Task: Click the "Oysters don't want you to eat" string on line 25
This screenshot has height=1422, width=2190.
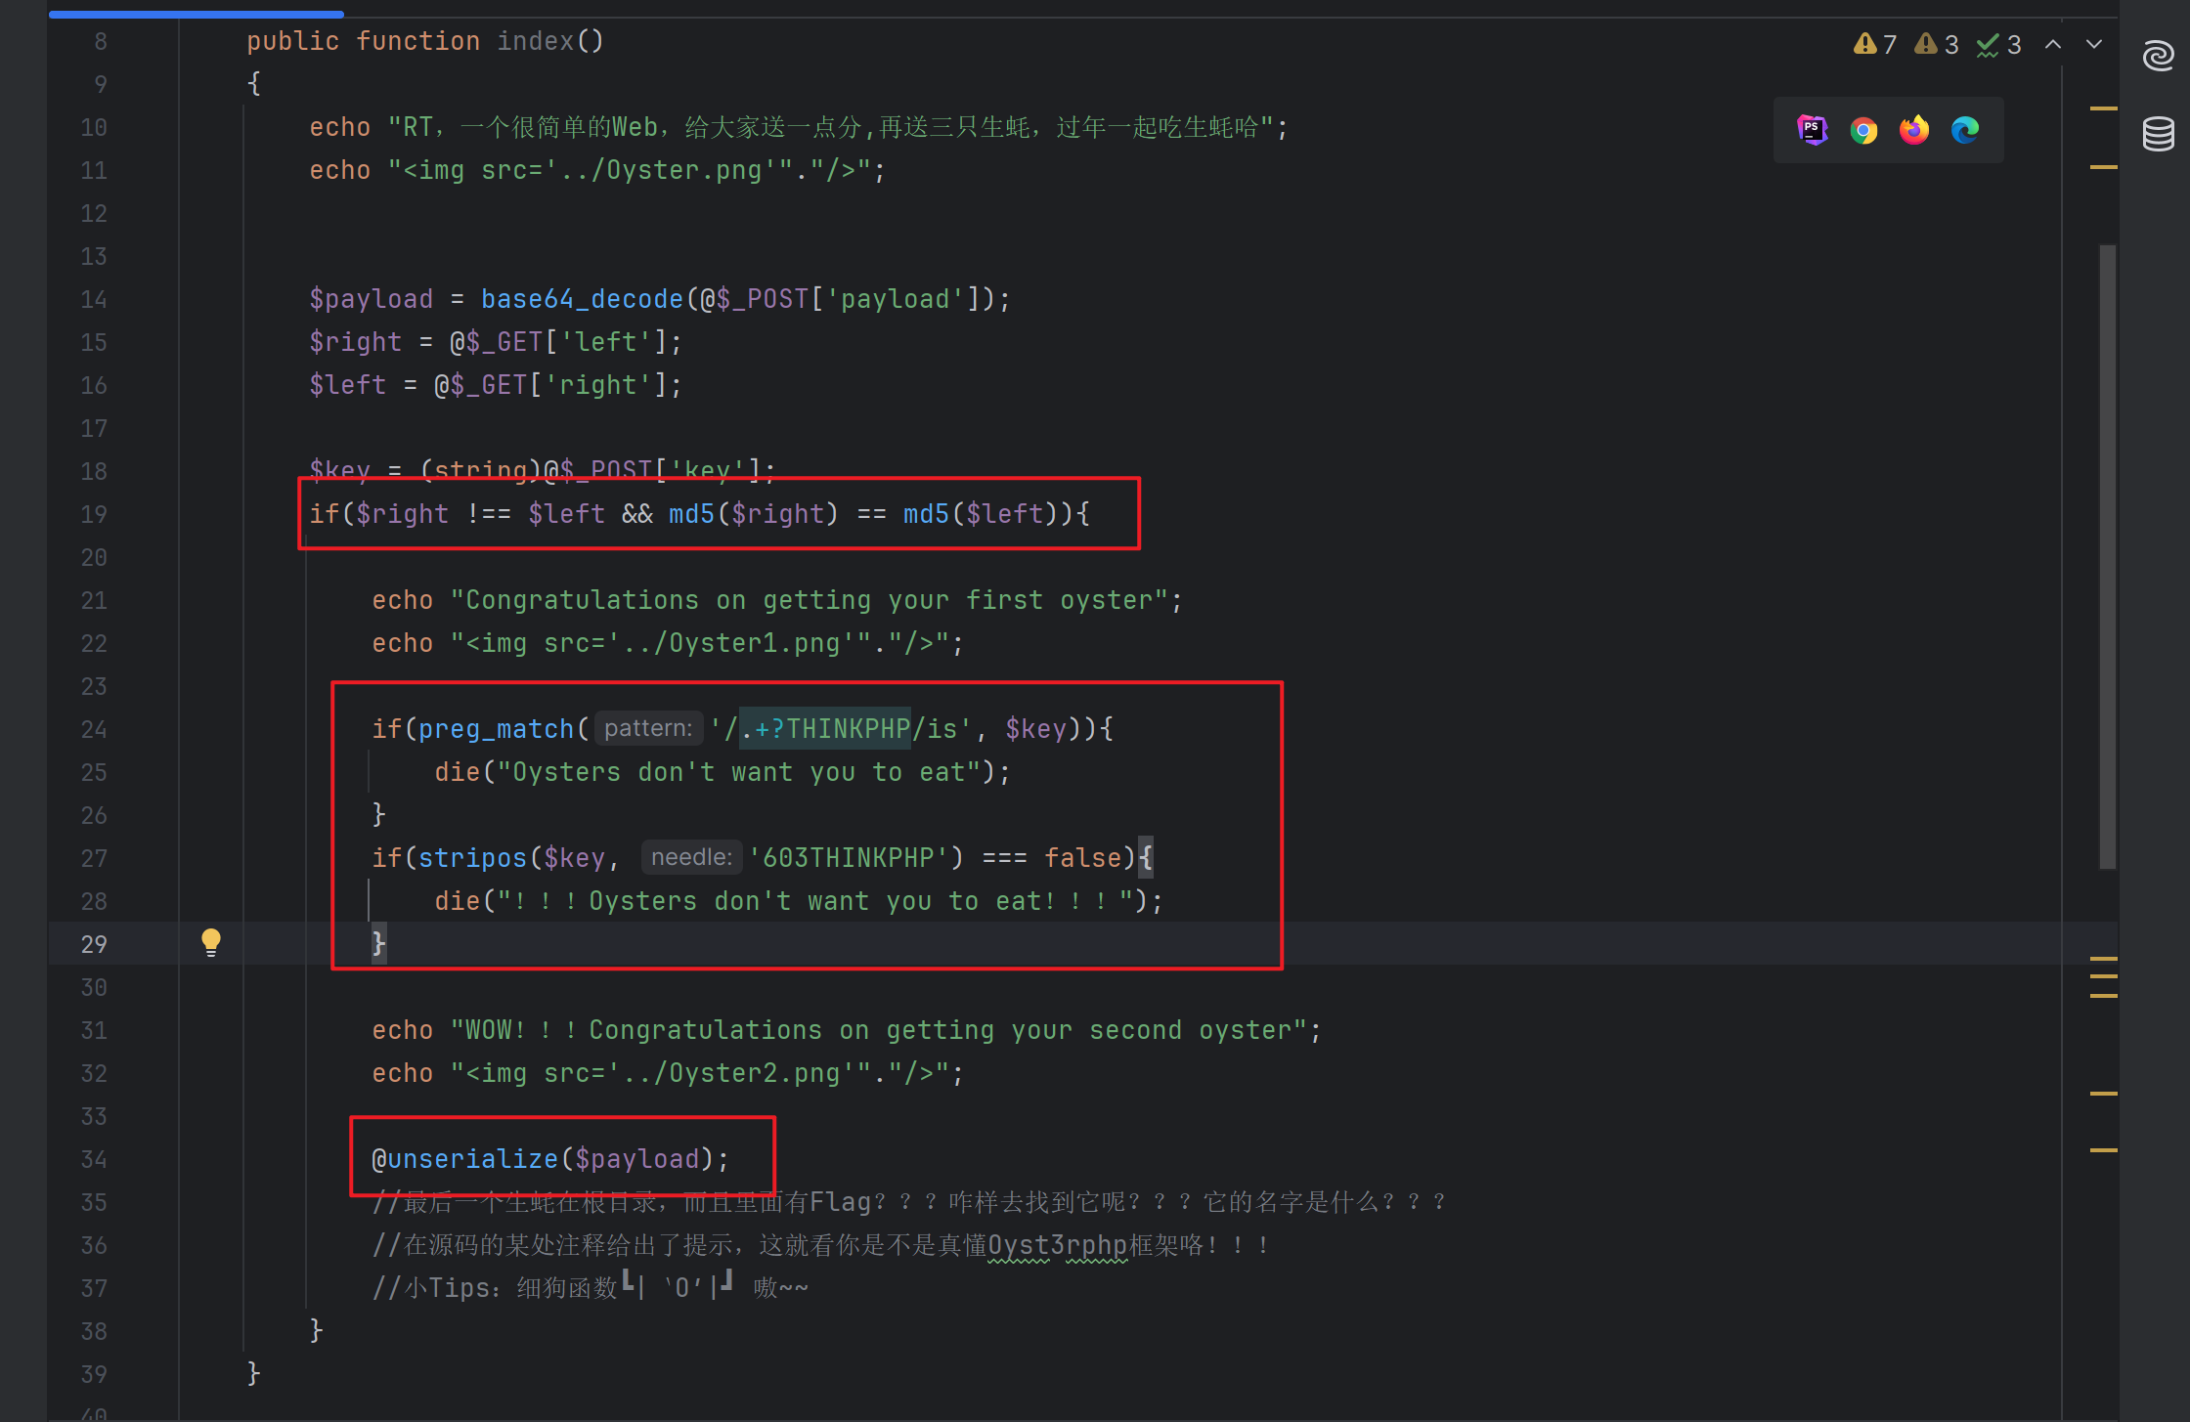Action: [x=739, y=772]
